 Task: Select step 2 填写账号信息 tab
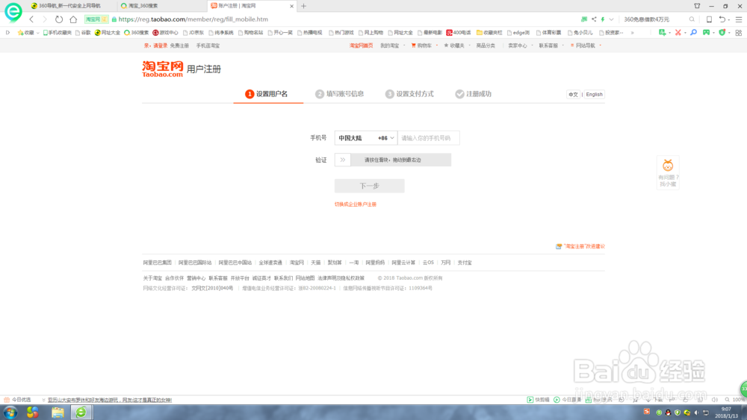pos(340,94)
